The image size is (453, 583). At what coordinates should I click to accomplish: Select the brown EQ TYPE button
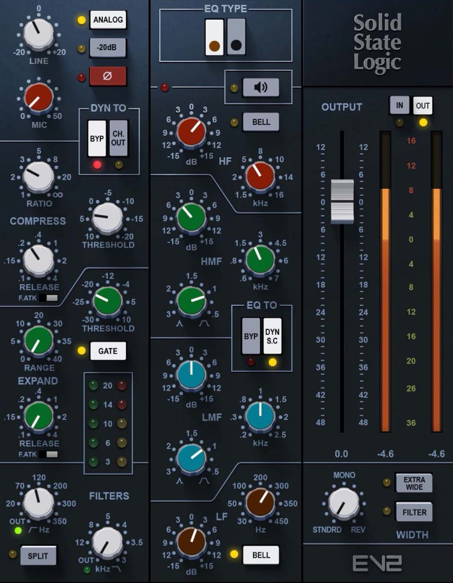(x=214, y=38)
